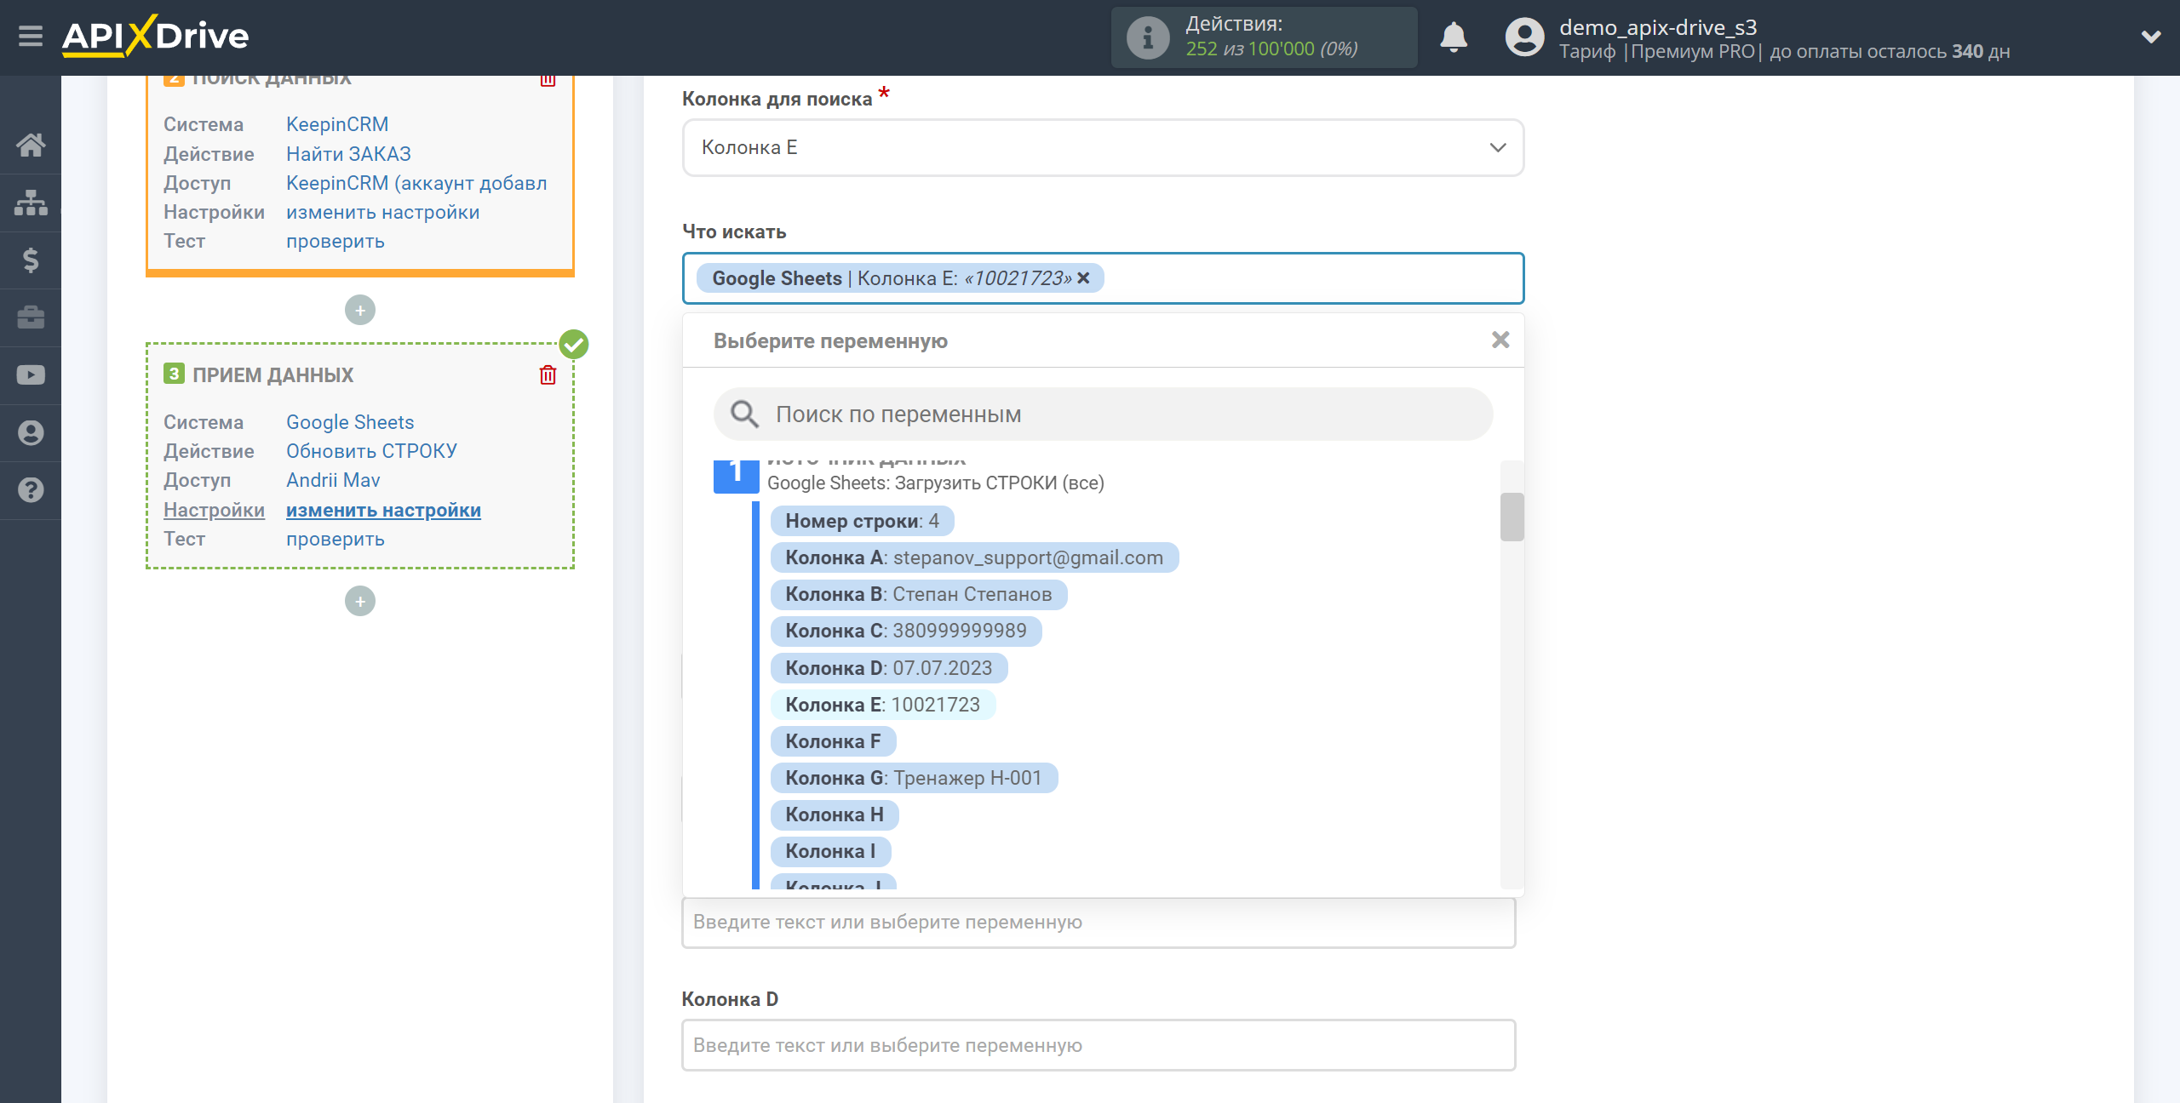
Task: Expand the account menu chevron
Action: (x=2151, y=37)
